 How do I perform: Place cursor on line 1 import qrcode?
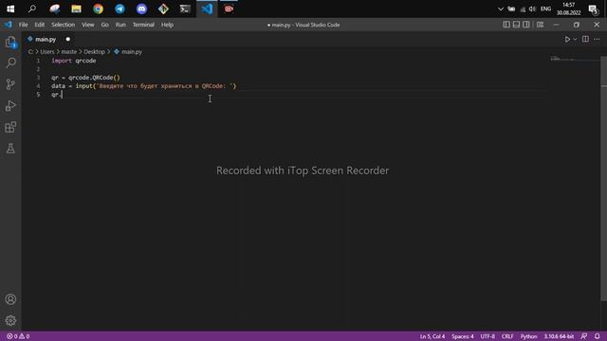coord(74,61)
